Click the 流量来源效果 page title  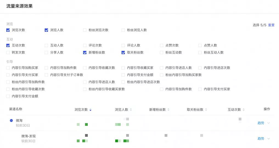[x=19, y=6]
